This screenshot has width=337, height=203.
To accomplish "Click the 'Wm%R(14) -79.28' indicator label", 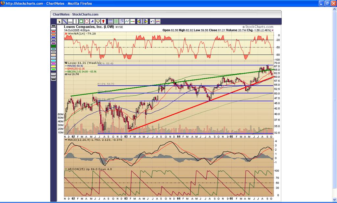I will tap(82, 34).
